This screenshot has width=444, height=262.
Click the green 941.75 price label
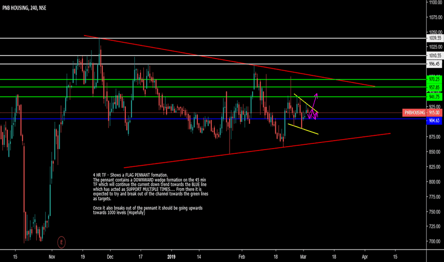434,97
